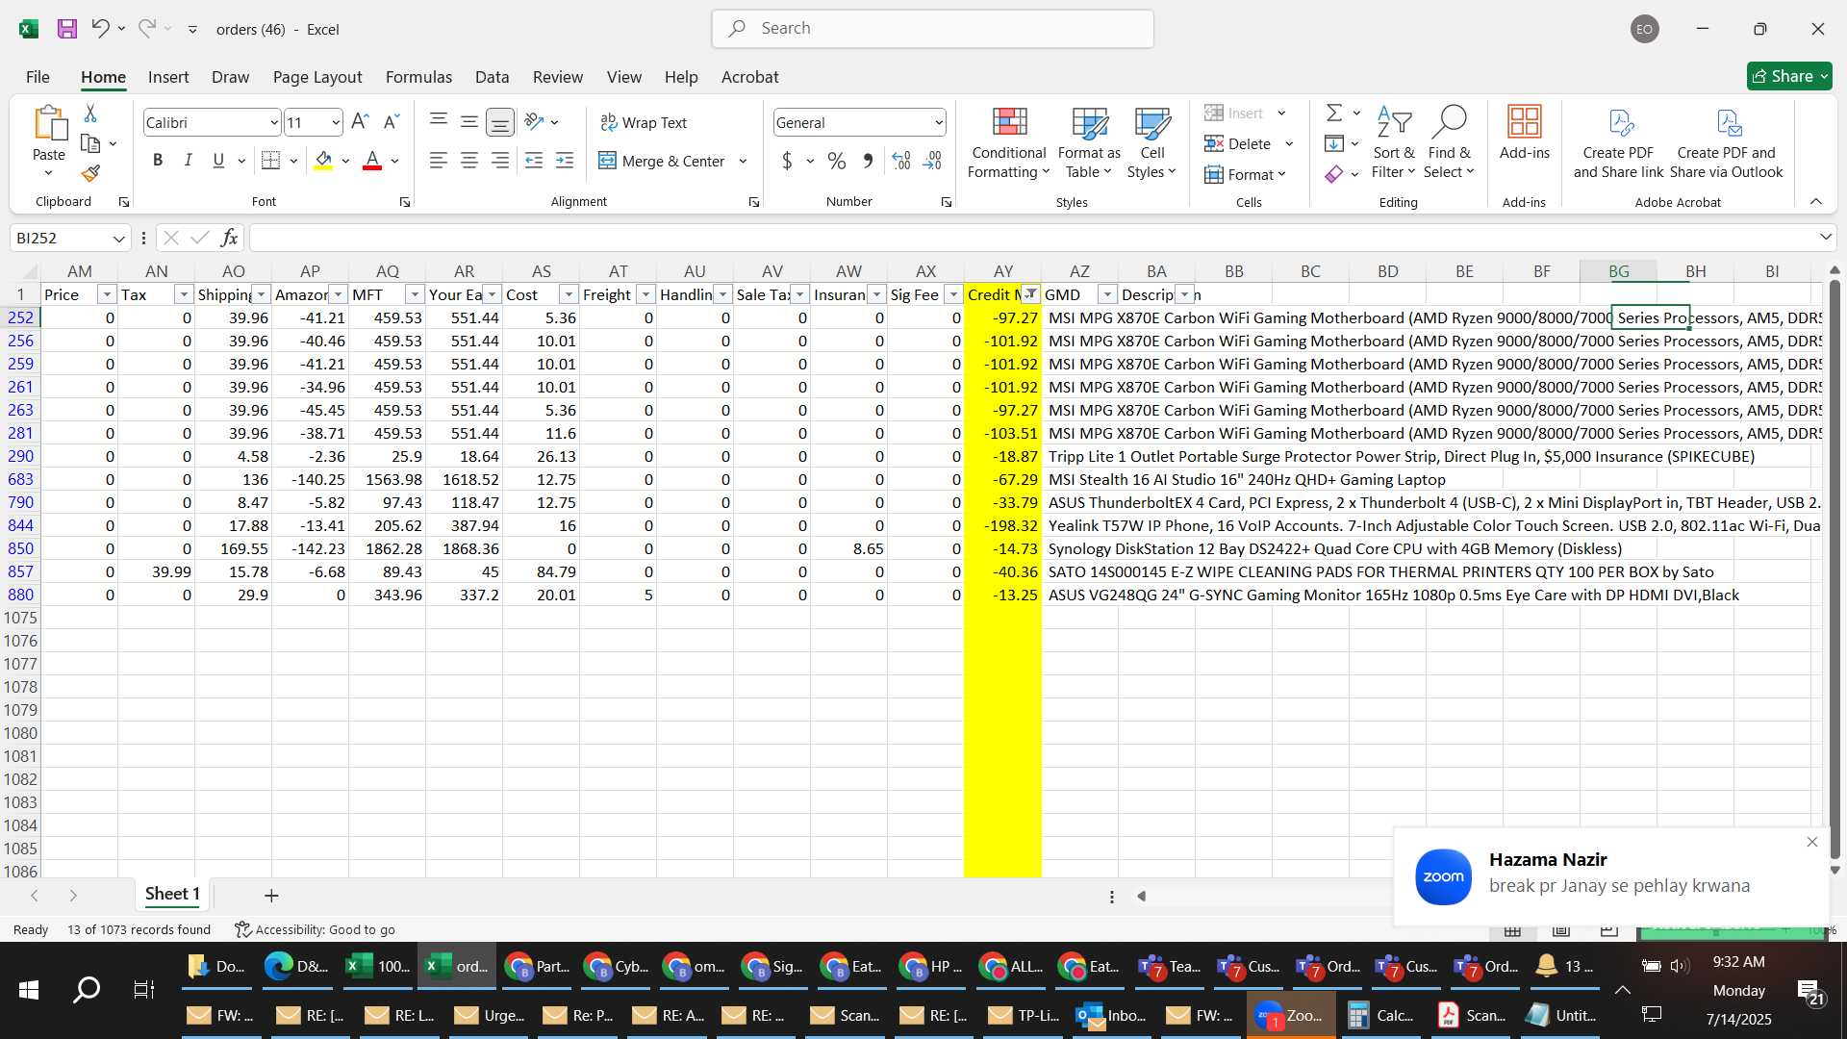
Task: Click the Increase Indent icon
Action: (x=565, y=161)
